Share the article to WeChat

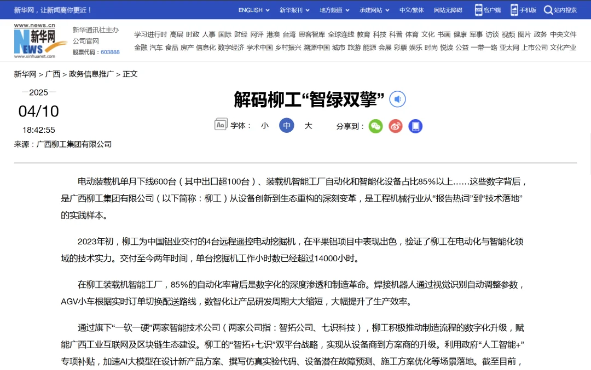[375, 126]
